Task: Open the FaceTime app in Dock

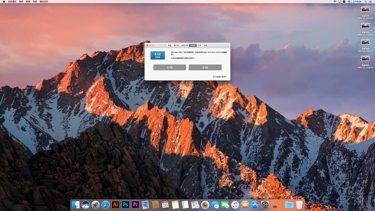Action: (225, 205)
